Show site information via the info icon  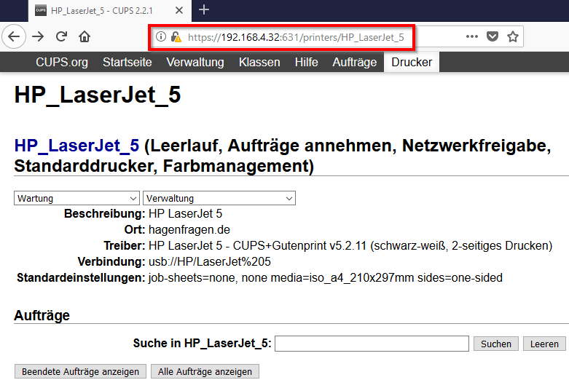pyautogui.click(x=161, y=36)
